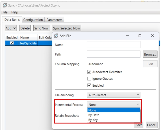Enable the Ignore Quotes checkbox
The image size is (161, 131).
click(x=89, y=79)
